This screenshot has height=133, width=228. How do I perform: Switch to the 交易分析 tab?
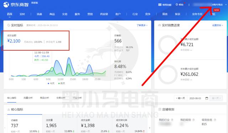[61, 98]
